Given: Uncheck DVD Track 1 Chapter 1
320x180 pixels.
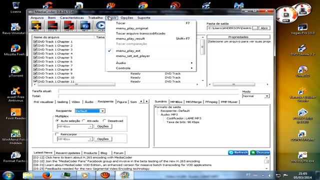Looking at the screenshot, I should 35,41.
